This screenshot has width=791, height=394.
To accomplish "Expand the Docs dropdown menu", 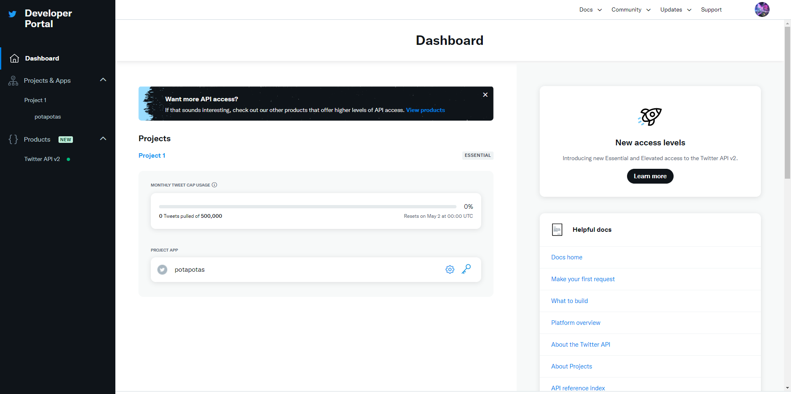I will tap(590, 10).
